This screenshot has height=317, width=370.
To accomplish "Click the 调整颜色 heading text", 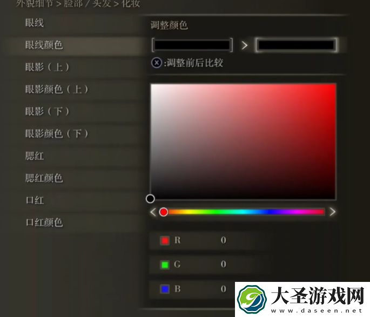I will [169, 25].
